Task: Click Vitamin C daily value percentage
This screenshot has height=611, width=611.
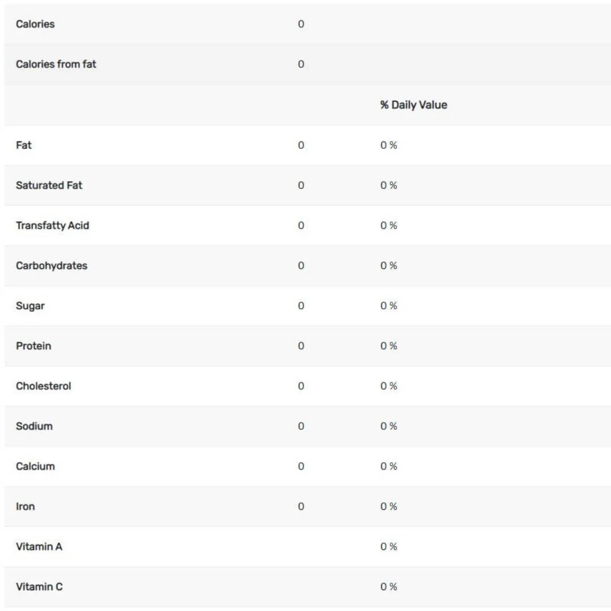Action: click(x=389, y=587)
